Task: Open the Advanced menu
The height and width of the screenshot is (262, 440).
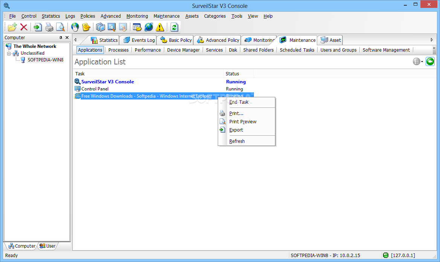Action: point(110,16)
